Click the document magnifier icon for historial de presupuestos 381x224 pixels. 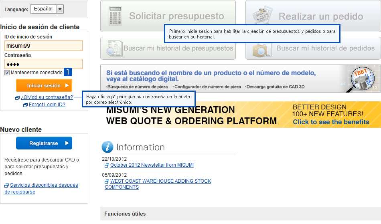click(x=114, y=48)
